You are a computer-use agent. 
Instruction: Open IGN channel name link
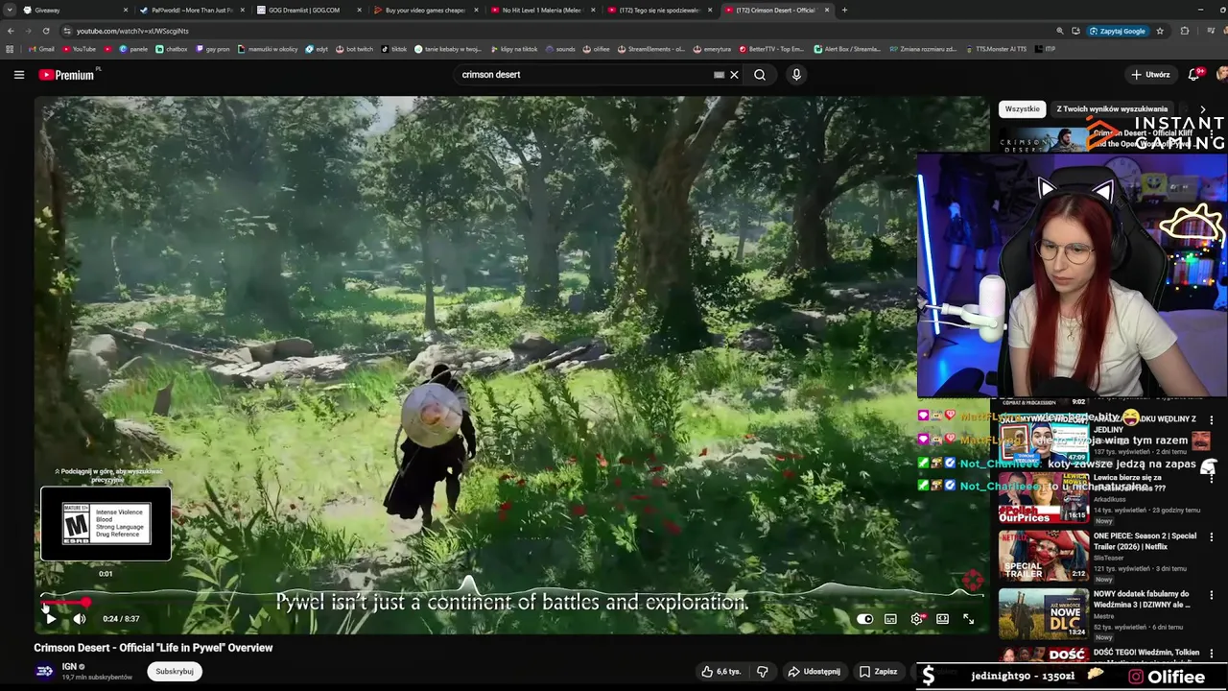[69, 666]
